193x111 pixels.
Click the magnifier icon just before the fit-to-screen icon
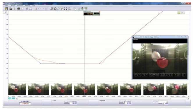(x=62, y=9)
